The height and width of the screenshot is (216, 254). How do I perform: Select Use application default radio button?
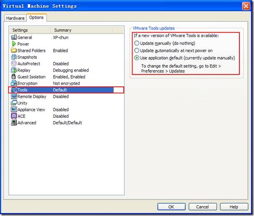pyautogui.click(x=137, y=58)
